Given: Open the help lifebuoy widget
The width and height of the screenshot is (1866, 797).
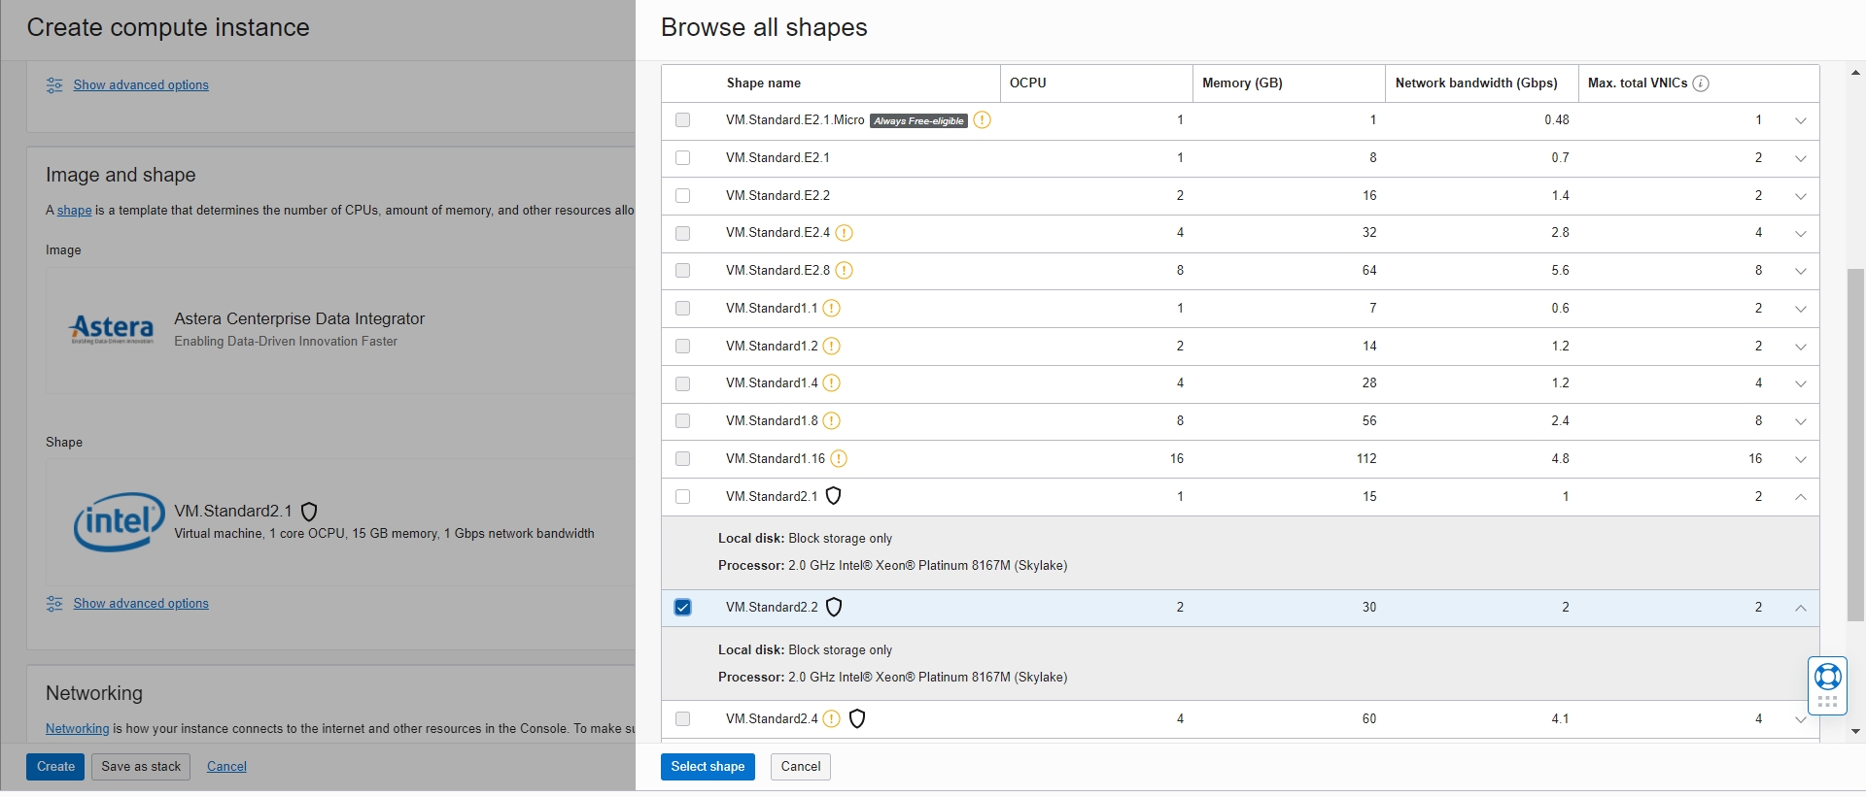Looking at the screenshot, I should (1827, 677).
